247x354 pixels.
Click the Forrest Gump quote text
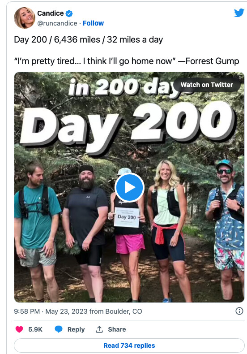pyautogui.click(x=127, y=61)
